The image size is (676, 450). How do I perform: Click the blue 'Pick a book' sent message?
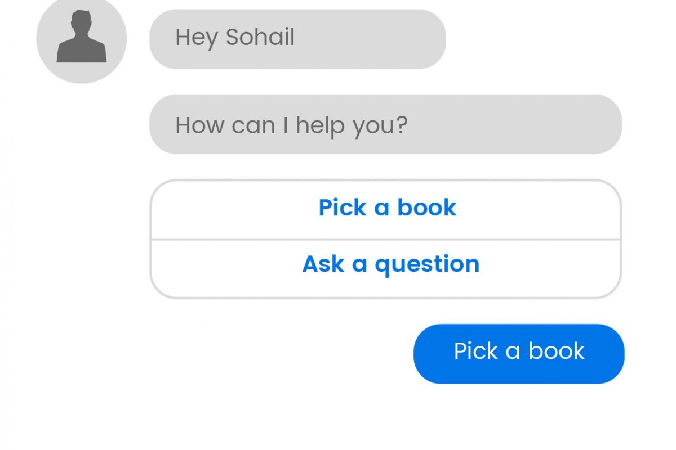[x=519, y=354]
